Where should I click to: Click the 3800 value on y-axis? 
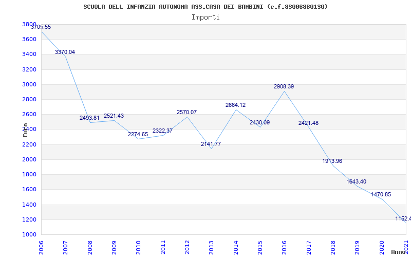pos(29,24)
